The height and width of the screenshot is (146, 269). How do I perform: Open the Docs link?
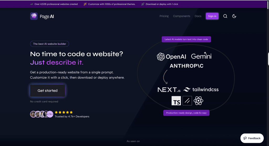coord(198,16)
